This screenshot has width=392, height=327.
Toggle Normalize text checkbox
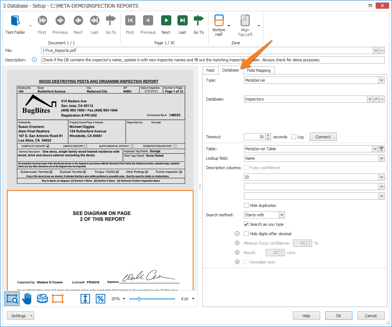(x=246, y=262)
